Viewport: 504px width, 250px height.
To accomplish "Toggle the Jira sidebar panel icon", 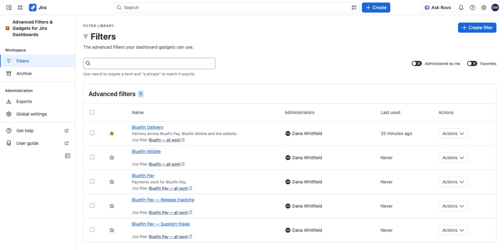I will tap(9, 8).
